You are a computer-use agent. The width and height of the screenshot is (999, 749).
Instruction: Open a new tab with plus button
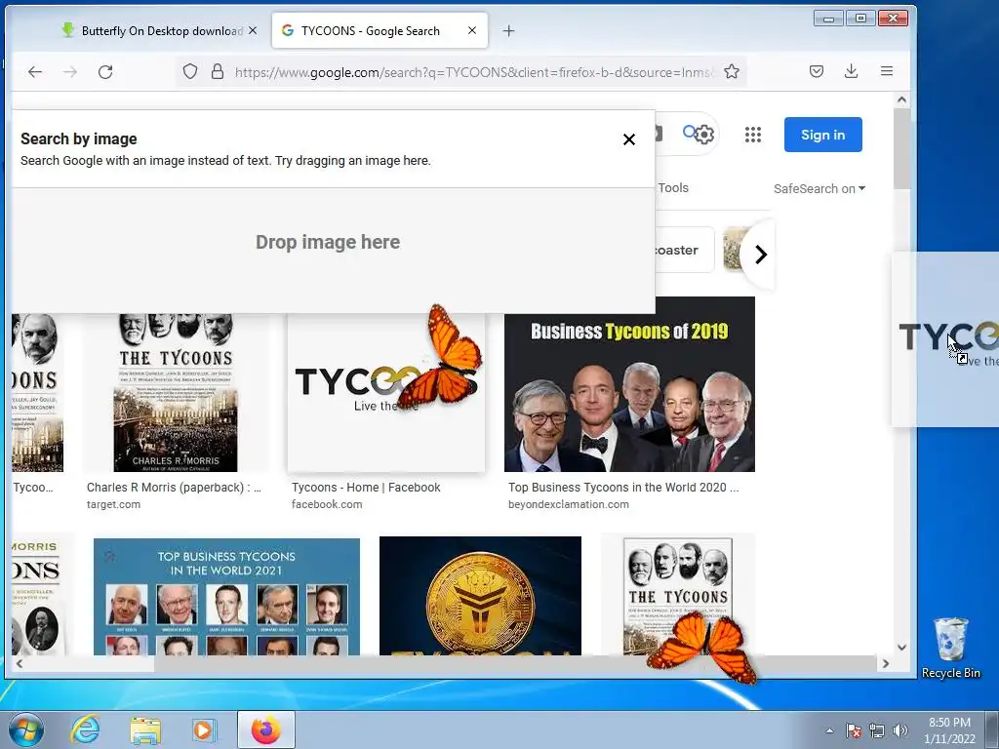click(x=508, y=30)
